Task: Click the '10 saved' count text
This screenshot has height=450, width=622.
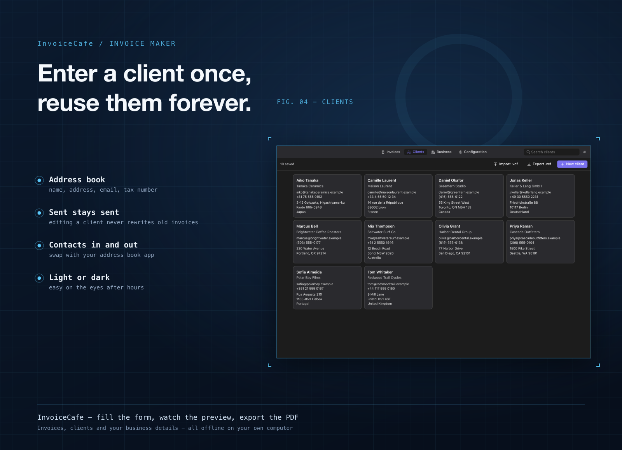Action: coord(287,164)
